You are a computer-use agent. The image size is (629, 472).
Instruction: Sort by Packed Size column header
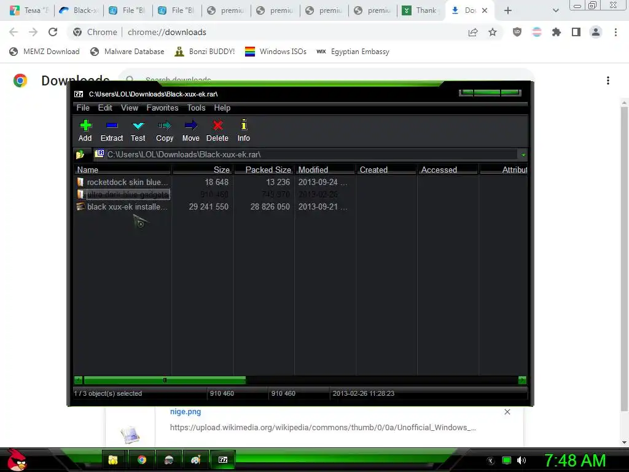click(x=264, y=170)
